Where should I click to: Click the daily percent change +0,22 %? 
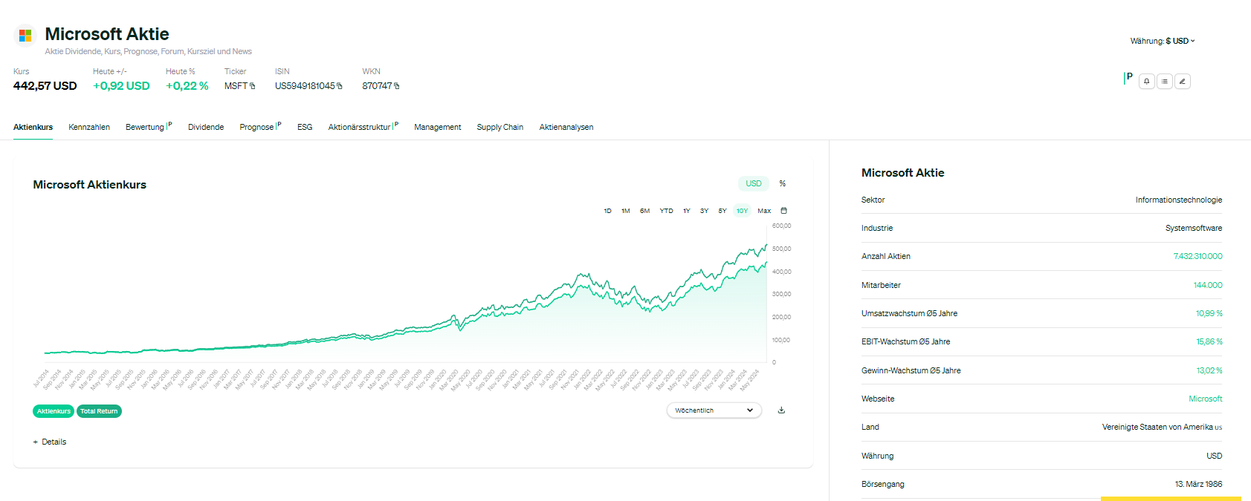tap(187, 86)
